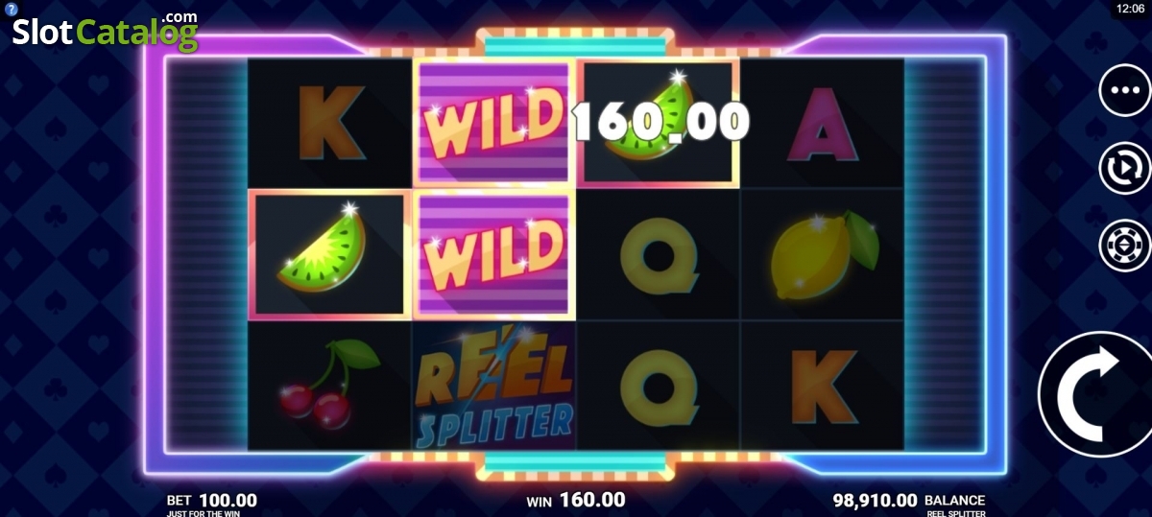Click the Q symbol in the bottom row
The image size is (1152, 517).
coord(659,387)
